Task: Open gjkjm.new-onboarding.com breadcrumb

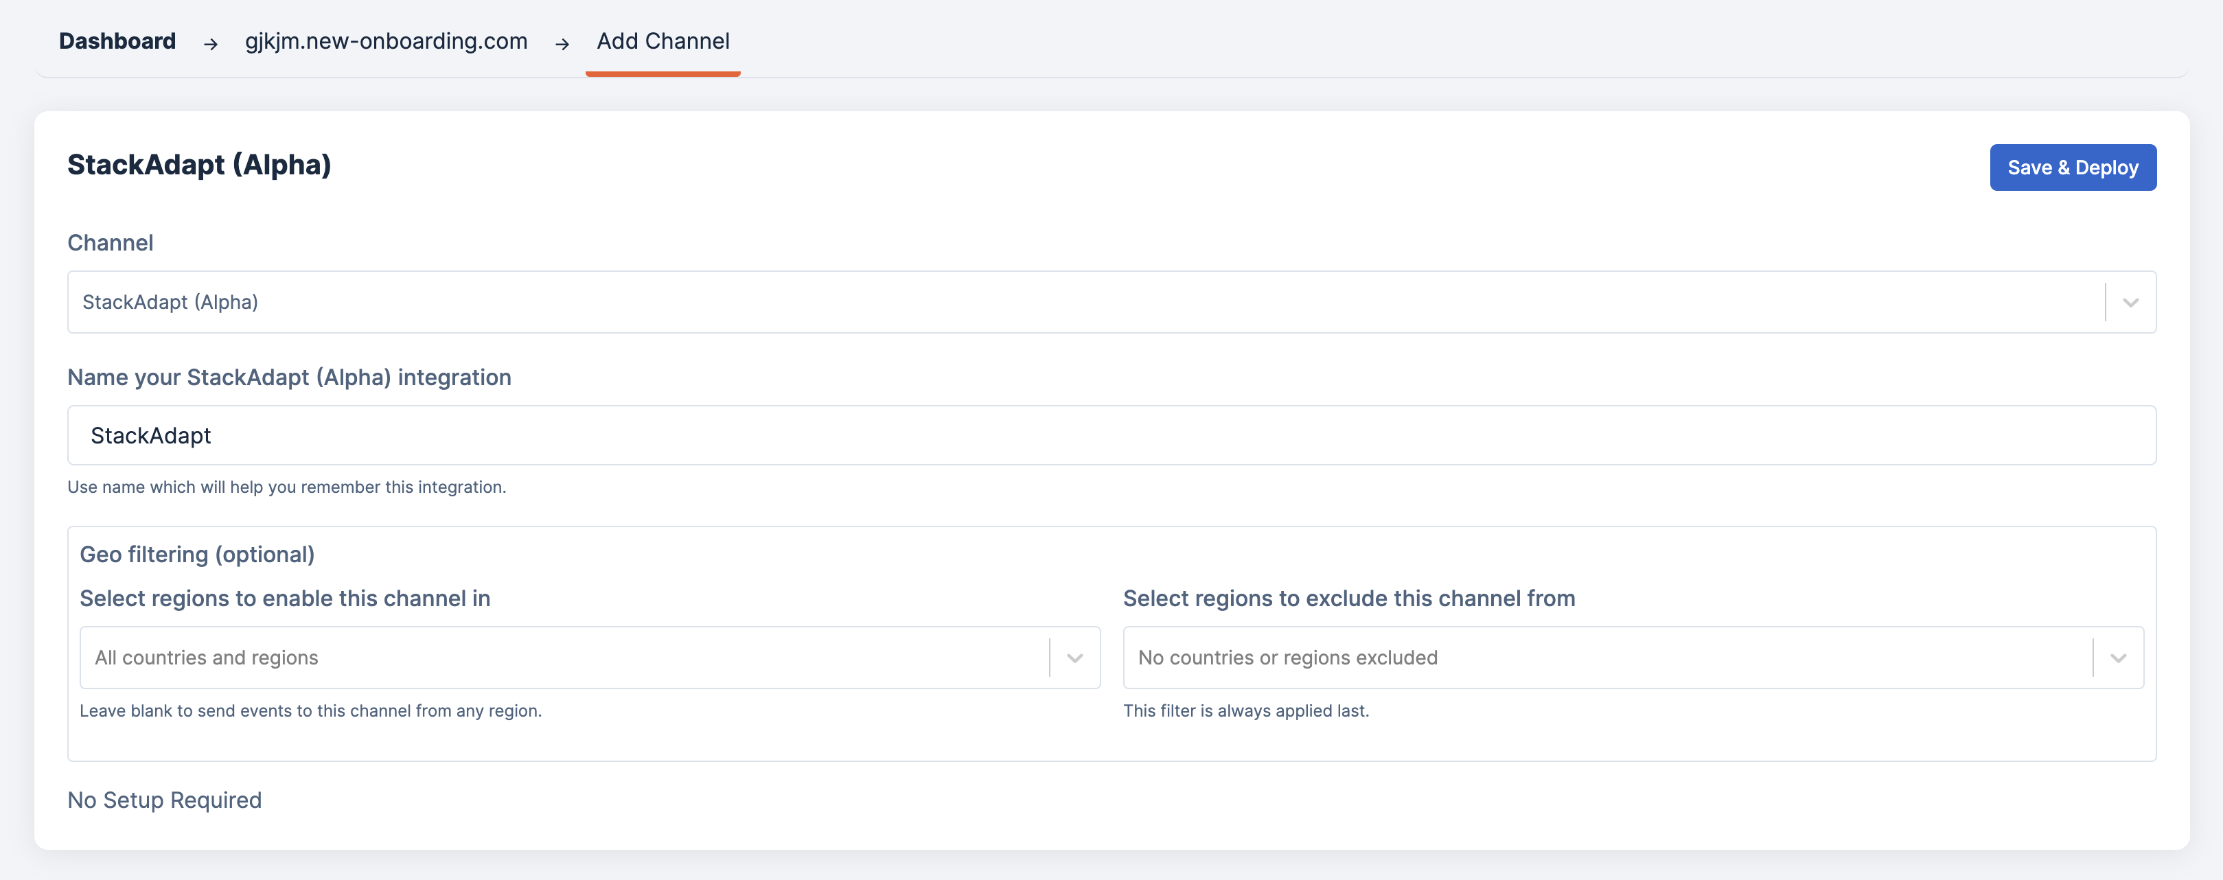Action: 386,41
